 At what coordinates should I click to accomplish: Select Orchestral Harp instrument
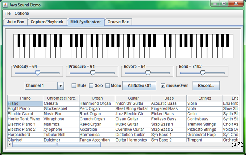tap(205, 135)
